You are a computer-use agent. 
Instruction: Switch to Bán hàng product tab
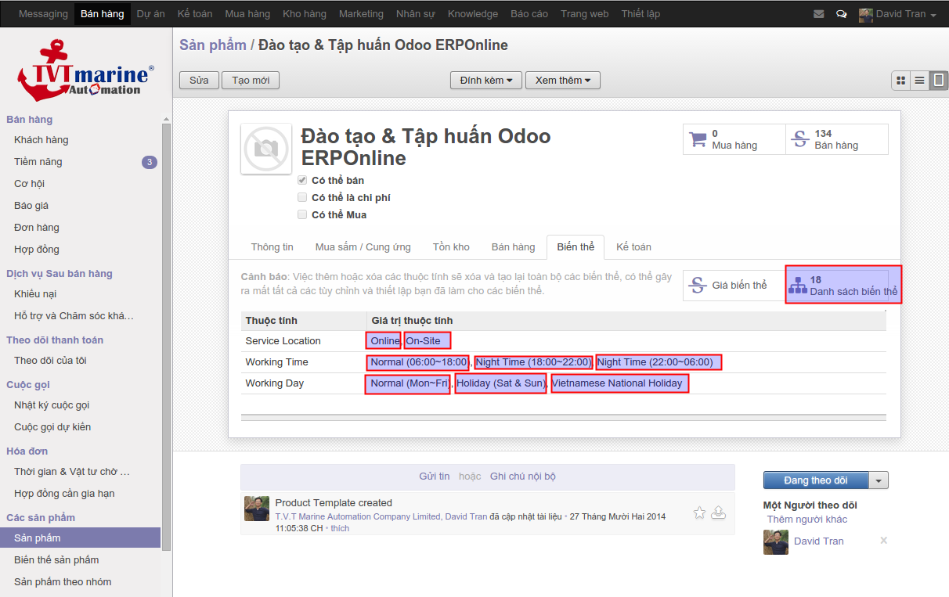[x=513, y=247]
